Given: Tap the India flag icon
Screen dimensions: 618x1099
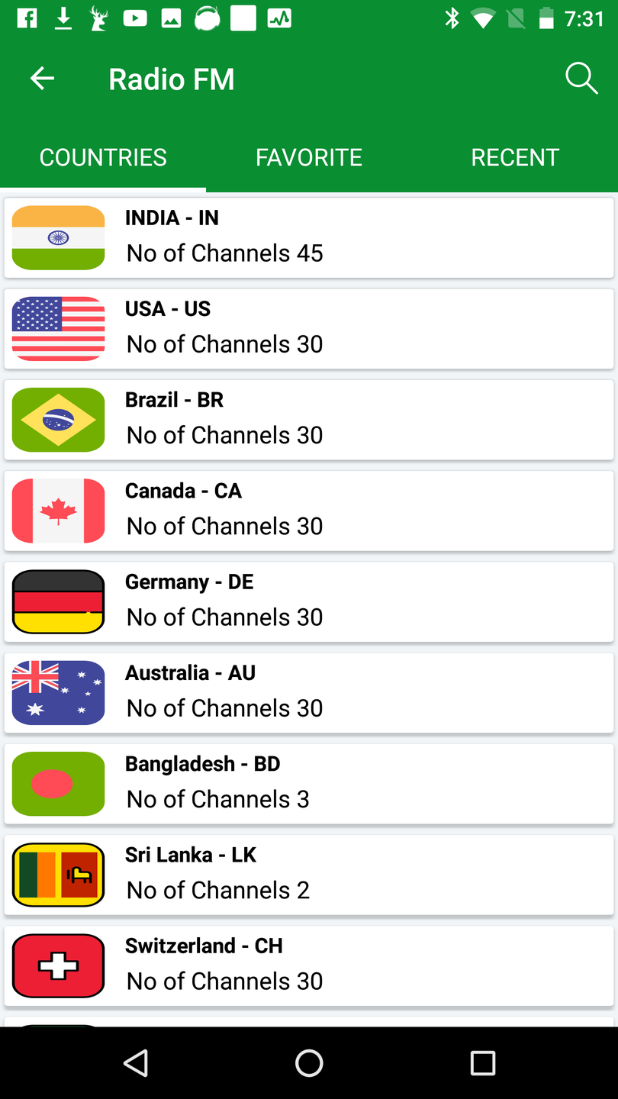Looking at the screenshot, I should coord(59,237).
